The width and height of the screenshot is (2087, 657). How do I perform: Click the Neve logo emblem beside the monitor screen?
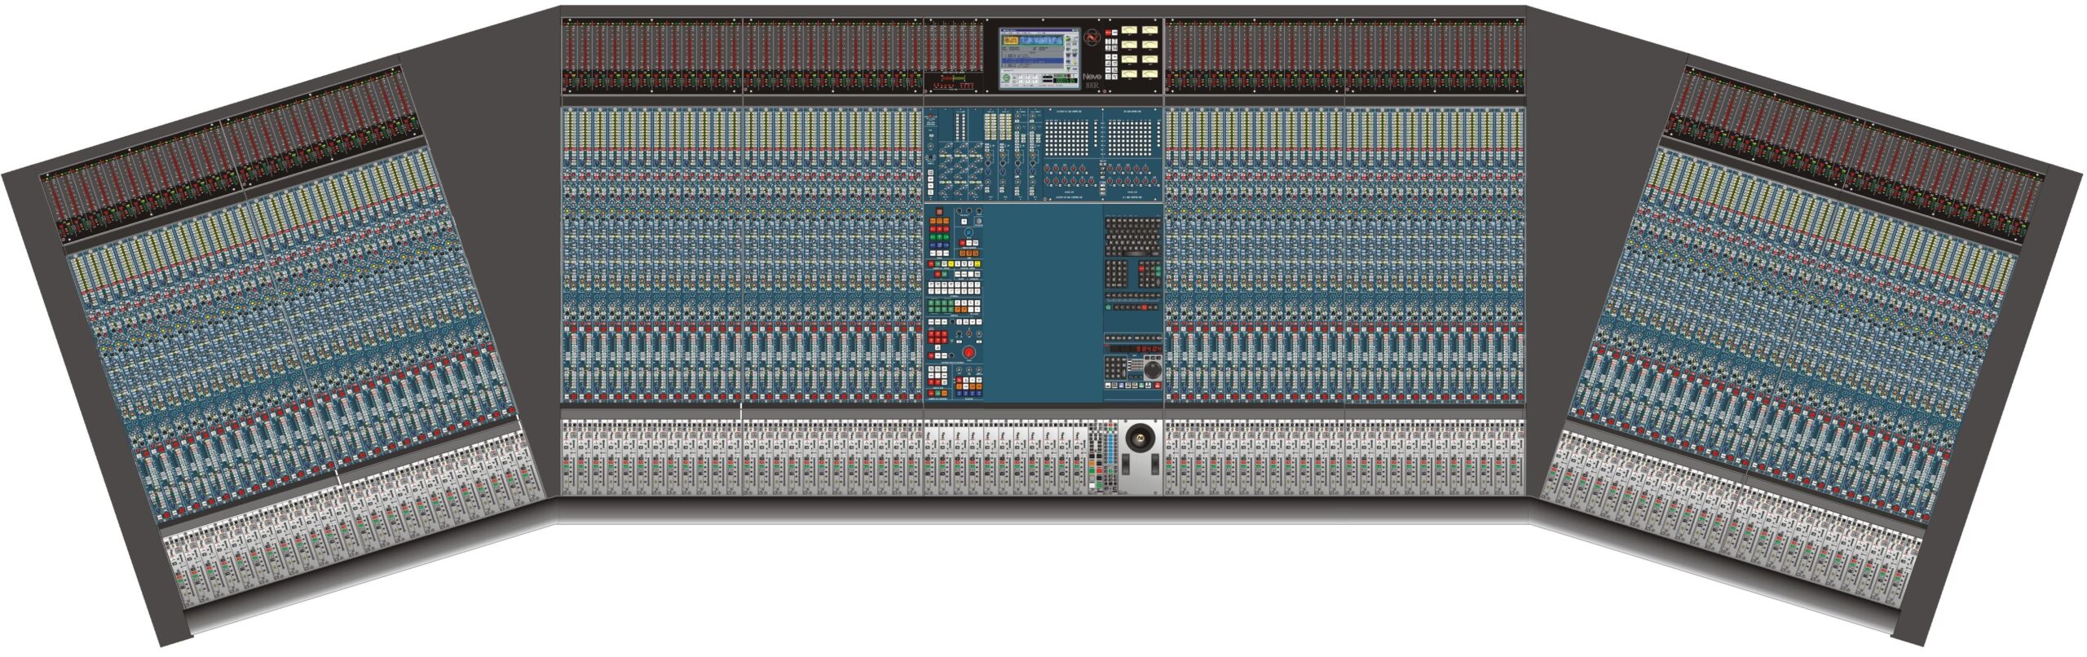[1093, 37]
